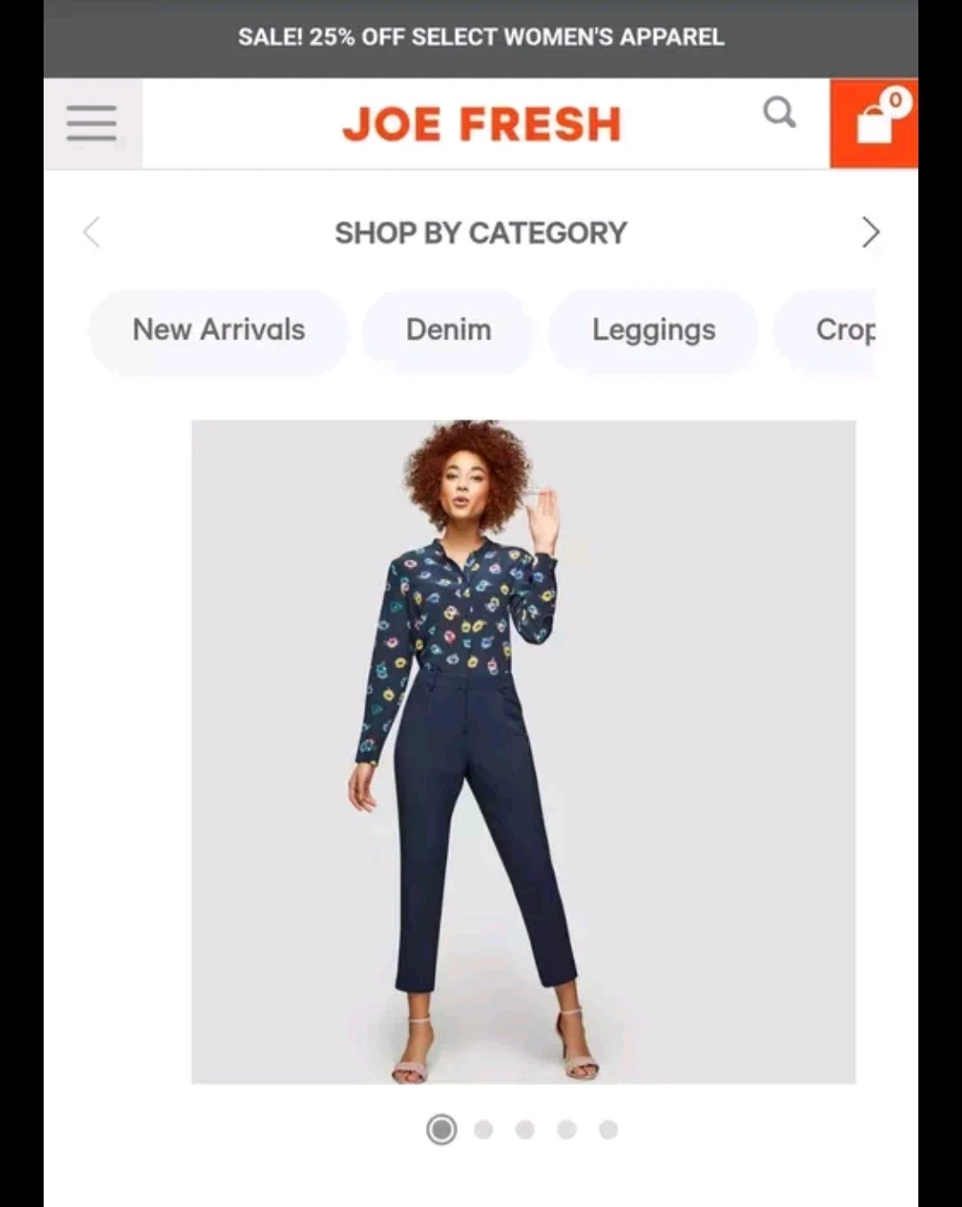Open the 25% off women's apparel sale banner
The image size is (962, 1207).
[481, 38]
